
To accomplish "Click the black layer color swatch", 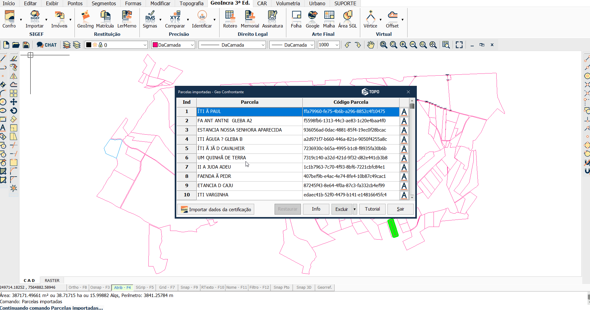I will click(89, 45).
